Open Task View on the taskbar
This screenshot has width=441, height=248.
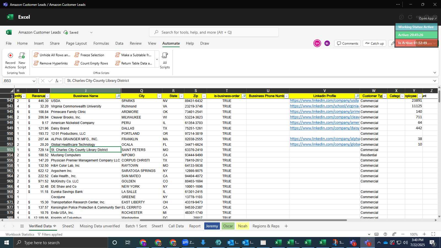[128, 242]
